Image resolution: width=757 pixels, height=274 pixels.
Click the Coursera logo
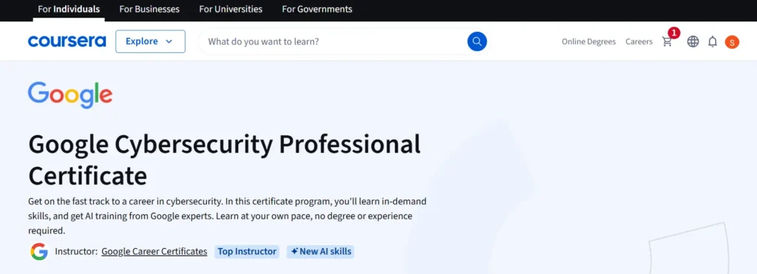(67, 41)
